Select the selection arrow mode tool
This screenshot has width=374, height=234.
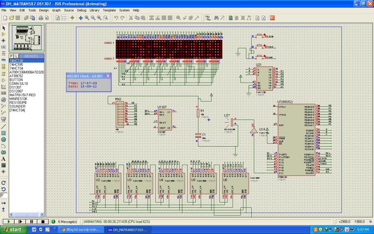[4, 28]
